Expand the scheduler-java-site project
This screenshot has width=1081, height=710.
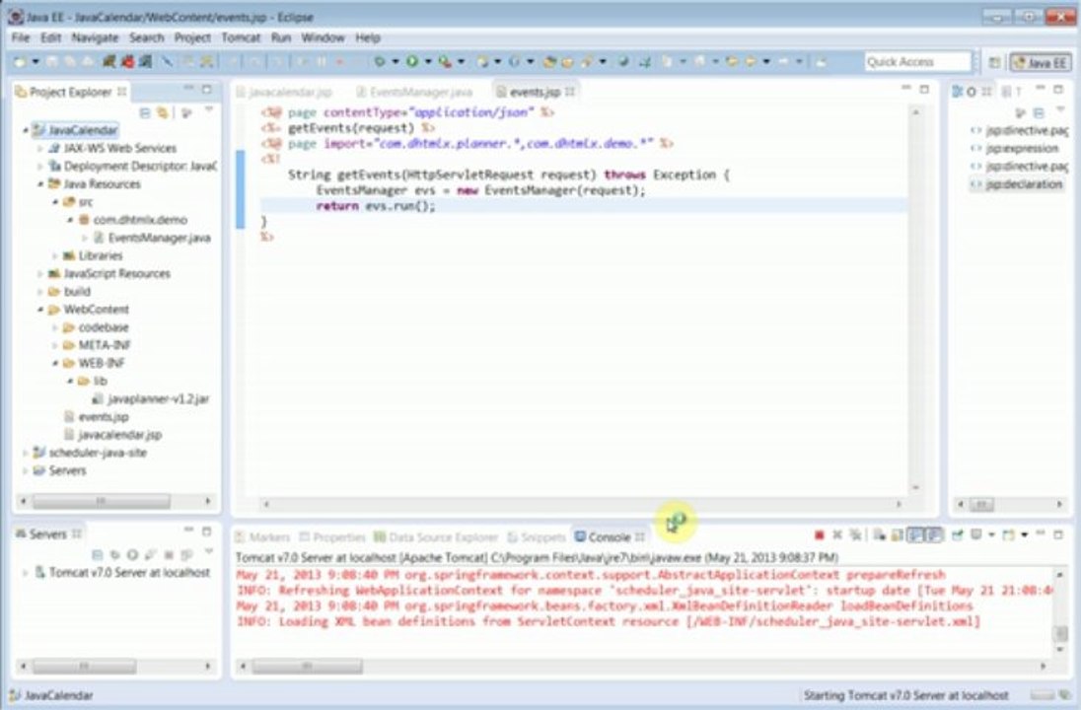pyautogui.click(x=26, y=453)
